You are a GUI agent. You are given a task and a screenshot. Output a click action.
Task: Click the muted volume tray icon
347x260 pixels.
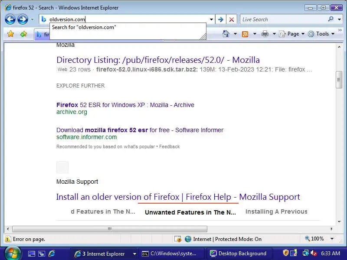click(x=314, y=253)
